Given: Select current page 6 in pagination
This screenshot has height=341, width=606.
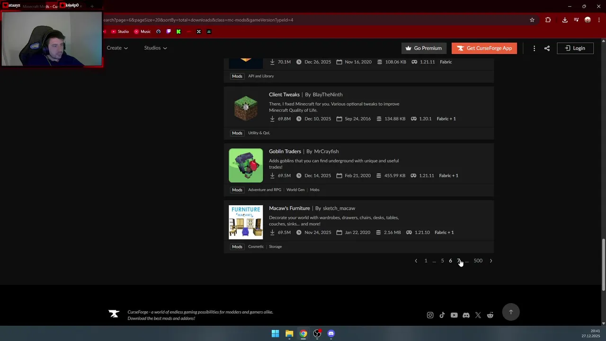Looking at the screenshot, I should coord(450,261).
